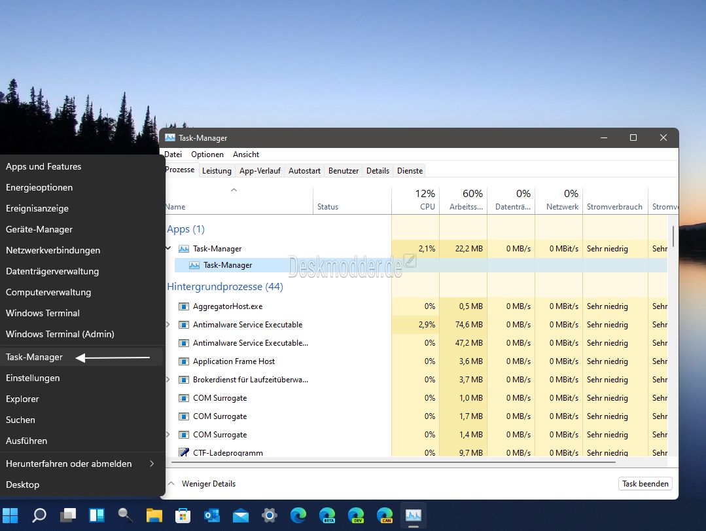Open the Datei menu

tap(173, 155)
